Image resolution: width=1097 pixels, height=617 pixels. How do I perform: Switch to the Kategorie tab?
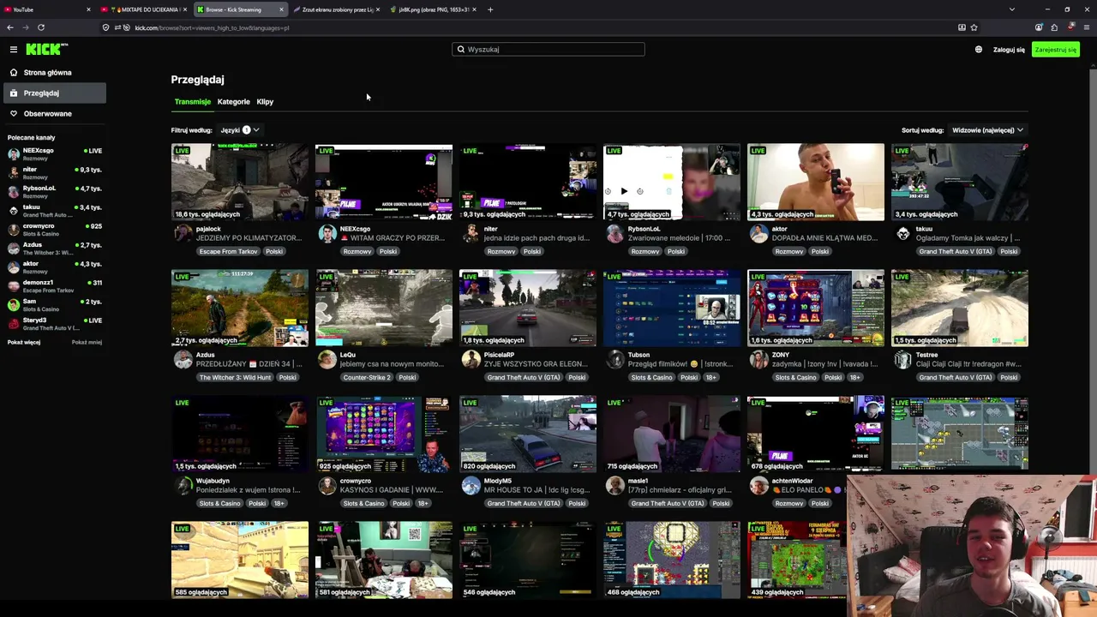[x=233, y=102]
